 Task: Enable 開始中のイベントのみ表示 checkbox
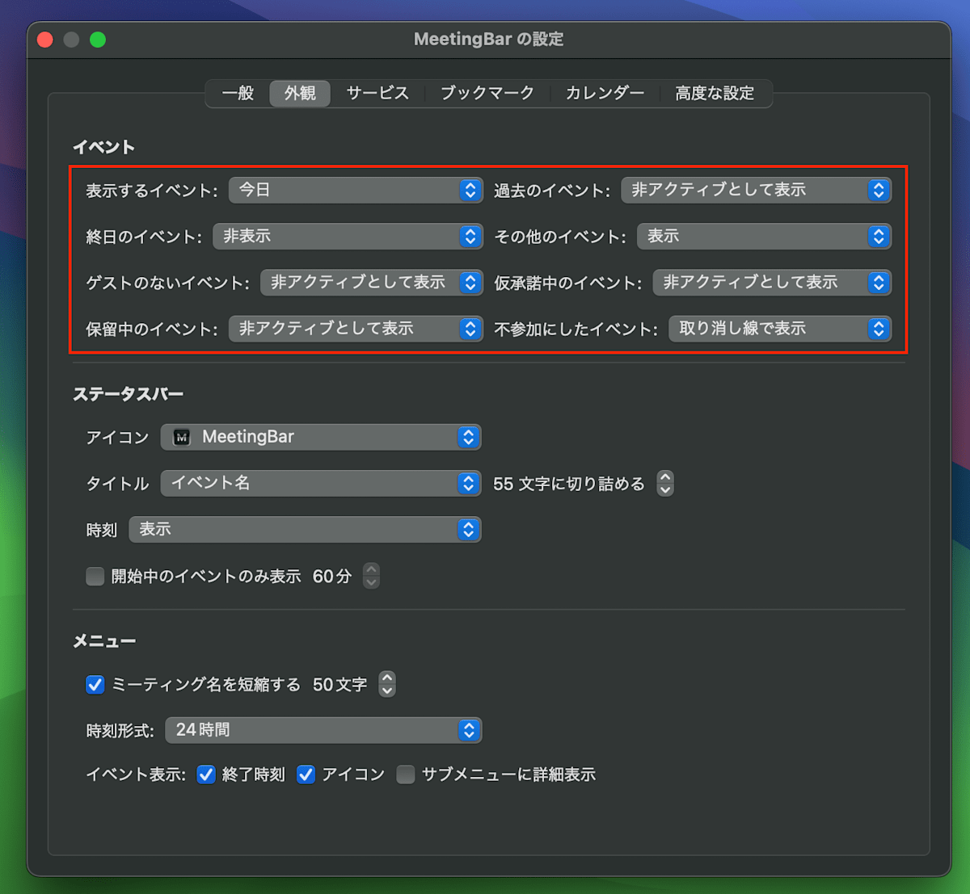tap(95, 576)
